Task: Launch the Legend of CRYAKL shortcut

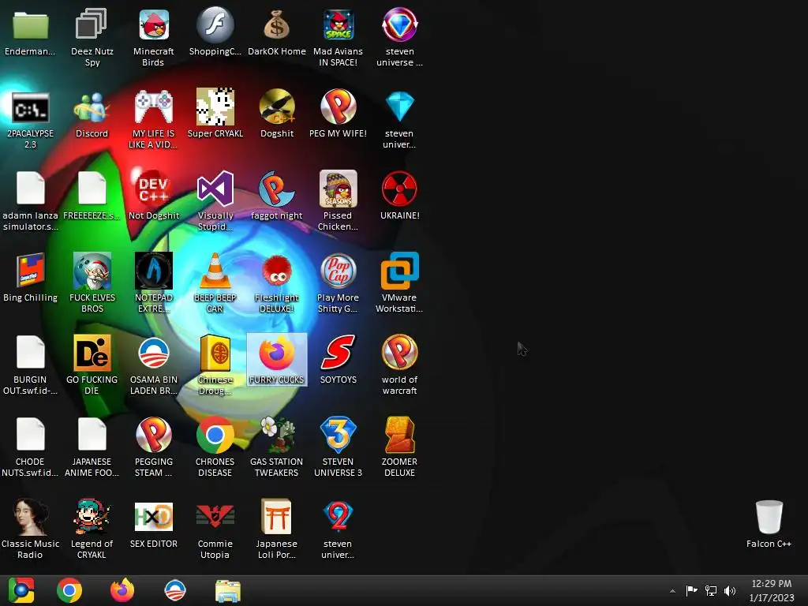Action: coord(92,517)
